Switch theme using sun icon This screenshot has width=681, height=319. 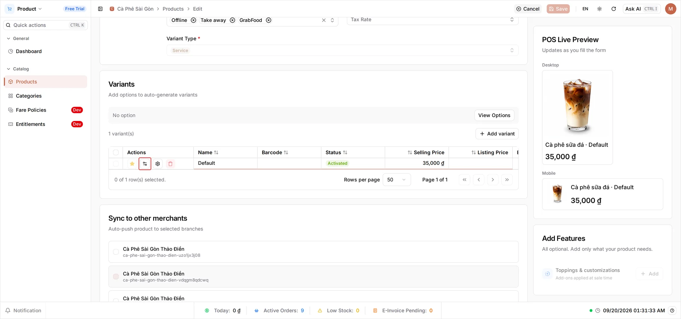pyautogui.click(x=600, y=9)
